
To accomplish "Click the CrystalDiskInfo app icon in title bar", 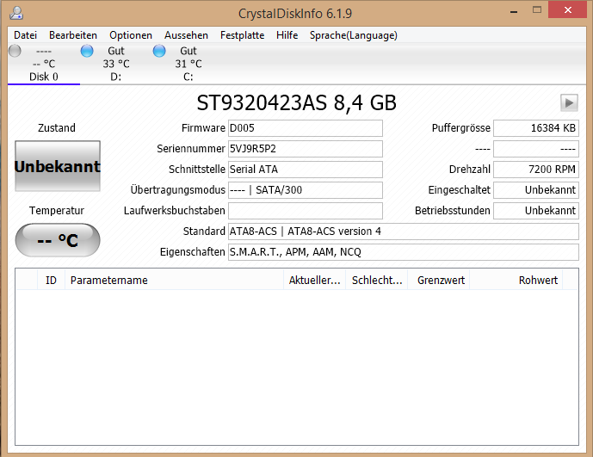I will tap(16, 13).
